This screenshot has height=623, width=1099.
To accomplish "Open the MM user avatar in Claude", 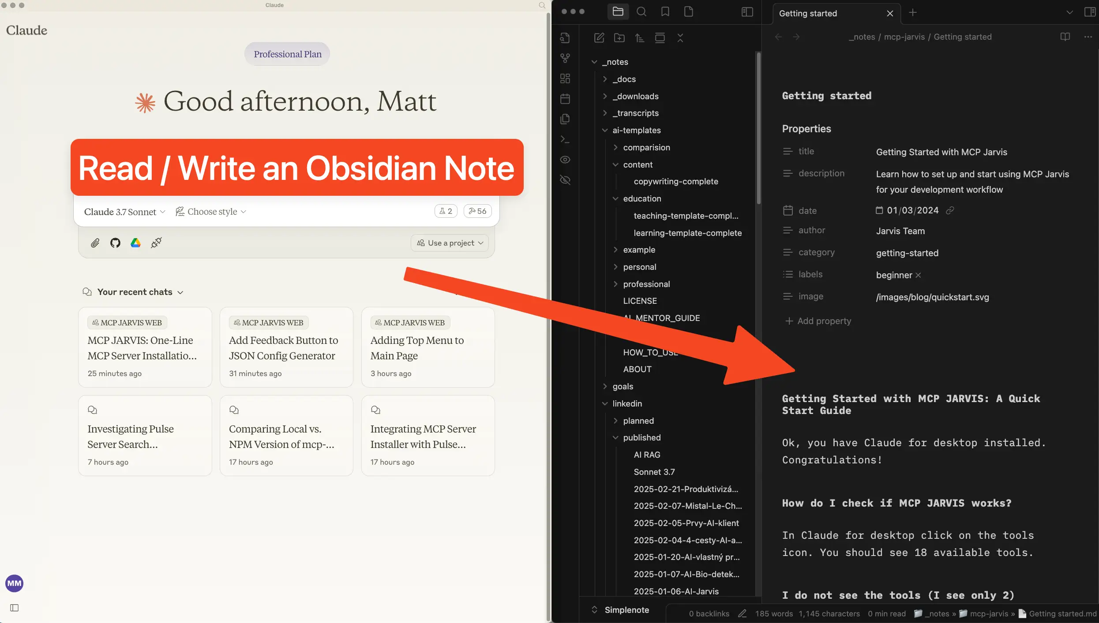I will (x=14, y=583).
